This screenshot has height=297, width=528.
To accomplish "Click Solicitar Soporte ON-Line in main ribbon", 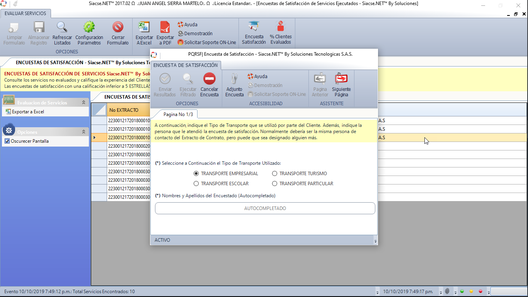I will (207, 42).
